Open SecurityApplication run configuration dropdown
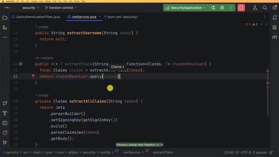 coord(186,8)
